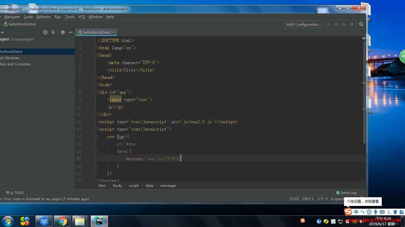Open the Run menu
The height and width of the screenshot is (227, 405).
coord(58,17)
